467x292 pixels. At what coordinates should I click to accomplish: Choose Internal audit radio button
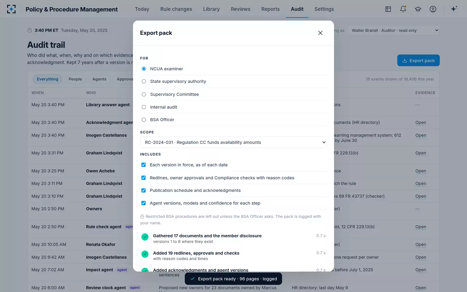tap(144, 107)
